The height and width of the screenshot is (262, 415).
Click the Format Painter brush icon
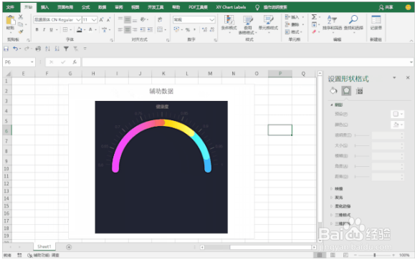(21, 31)
